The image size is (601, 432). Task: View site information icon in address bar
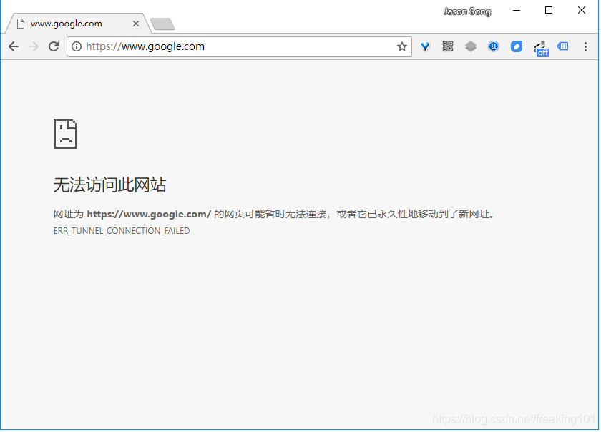[x=77, y=46]
